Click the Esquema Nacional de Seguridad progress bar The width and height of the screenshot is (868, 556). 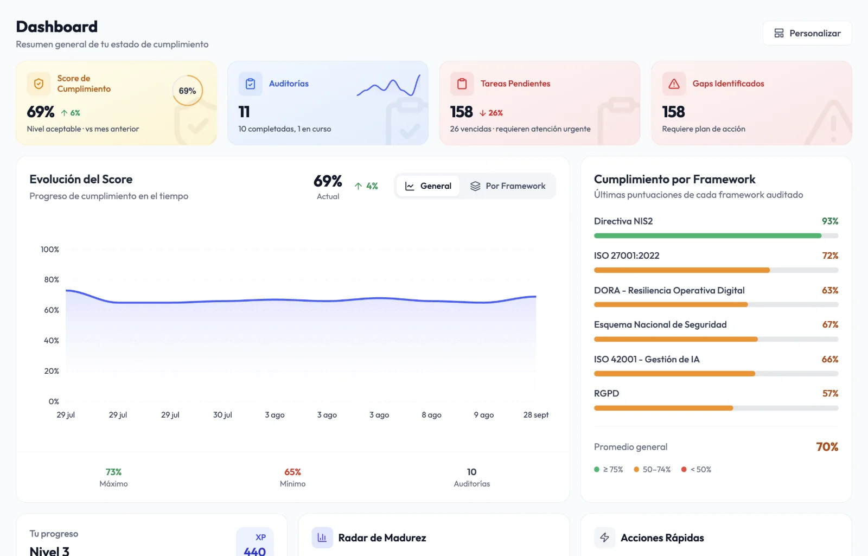click(716, 339)
